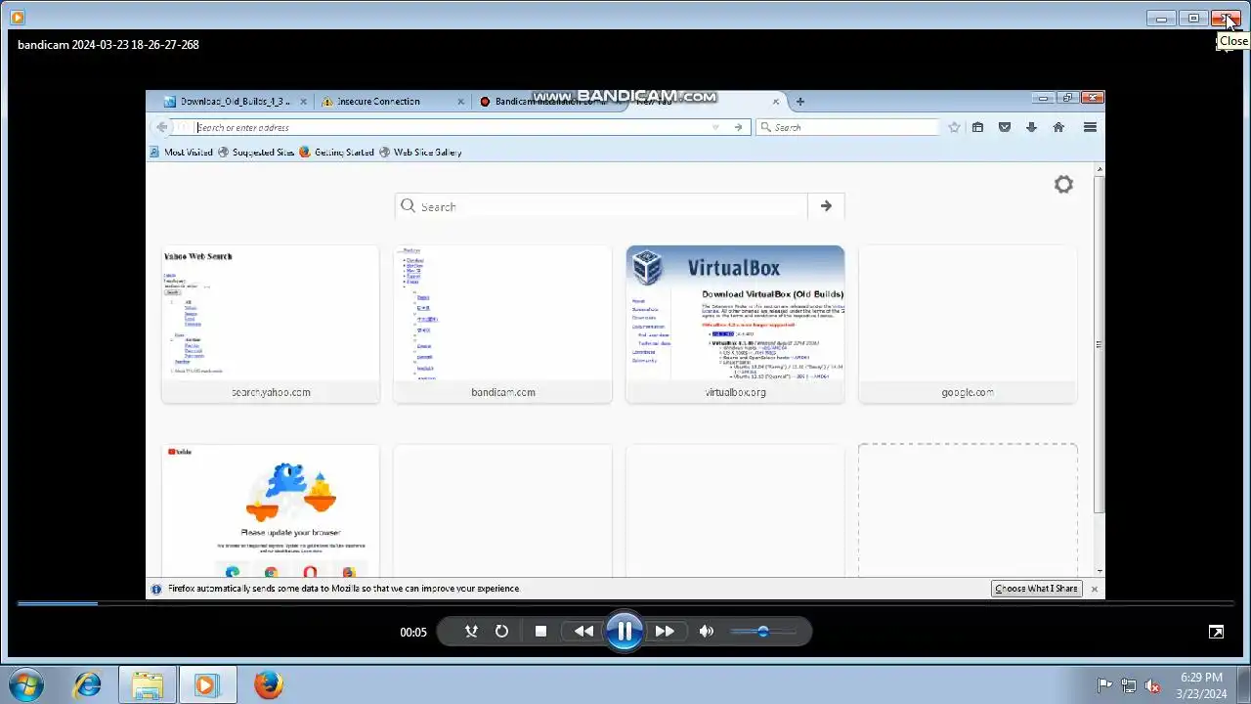Image resolution: width=1251 pixels, height=704 pixels.
Task: Select Windows Media Player taskbar button
Action: 206,684
